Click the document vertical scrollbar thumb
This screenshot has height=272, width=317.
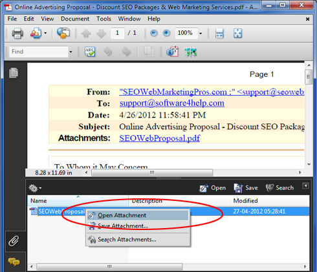coord(309,77)
